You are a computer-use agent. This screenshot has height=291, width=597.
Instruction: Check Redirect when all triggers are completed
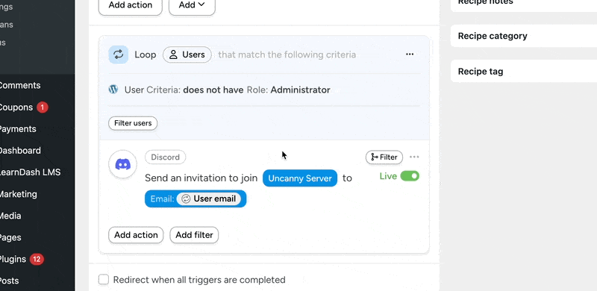(x=104, y=280)
